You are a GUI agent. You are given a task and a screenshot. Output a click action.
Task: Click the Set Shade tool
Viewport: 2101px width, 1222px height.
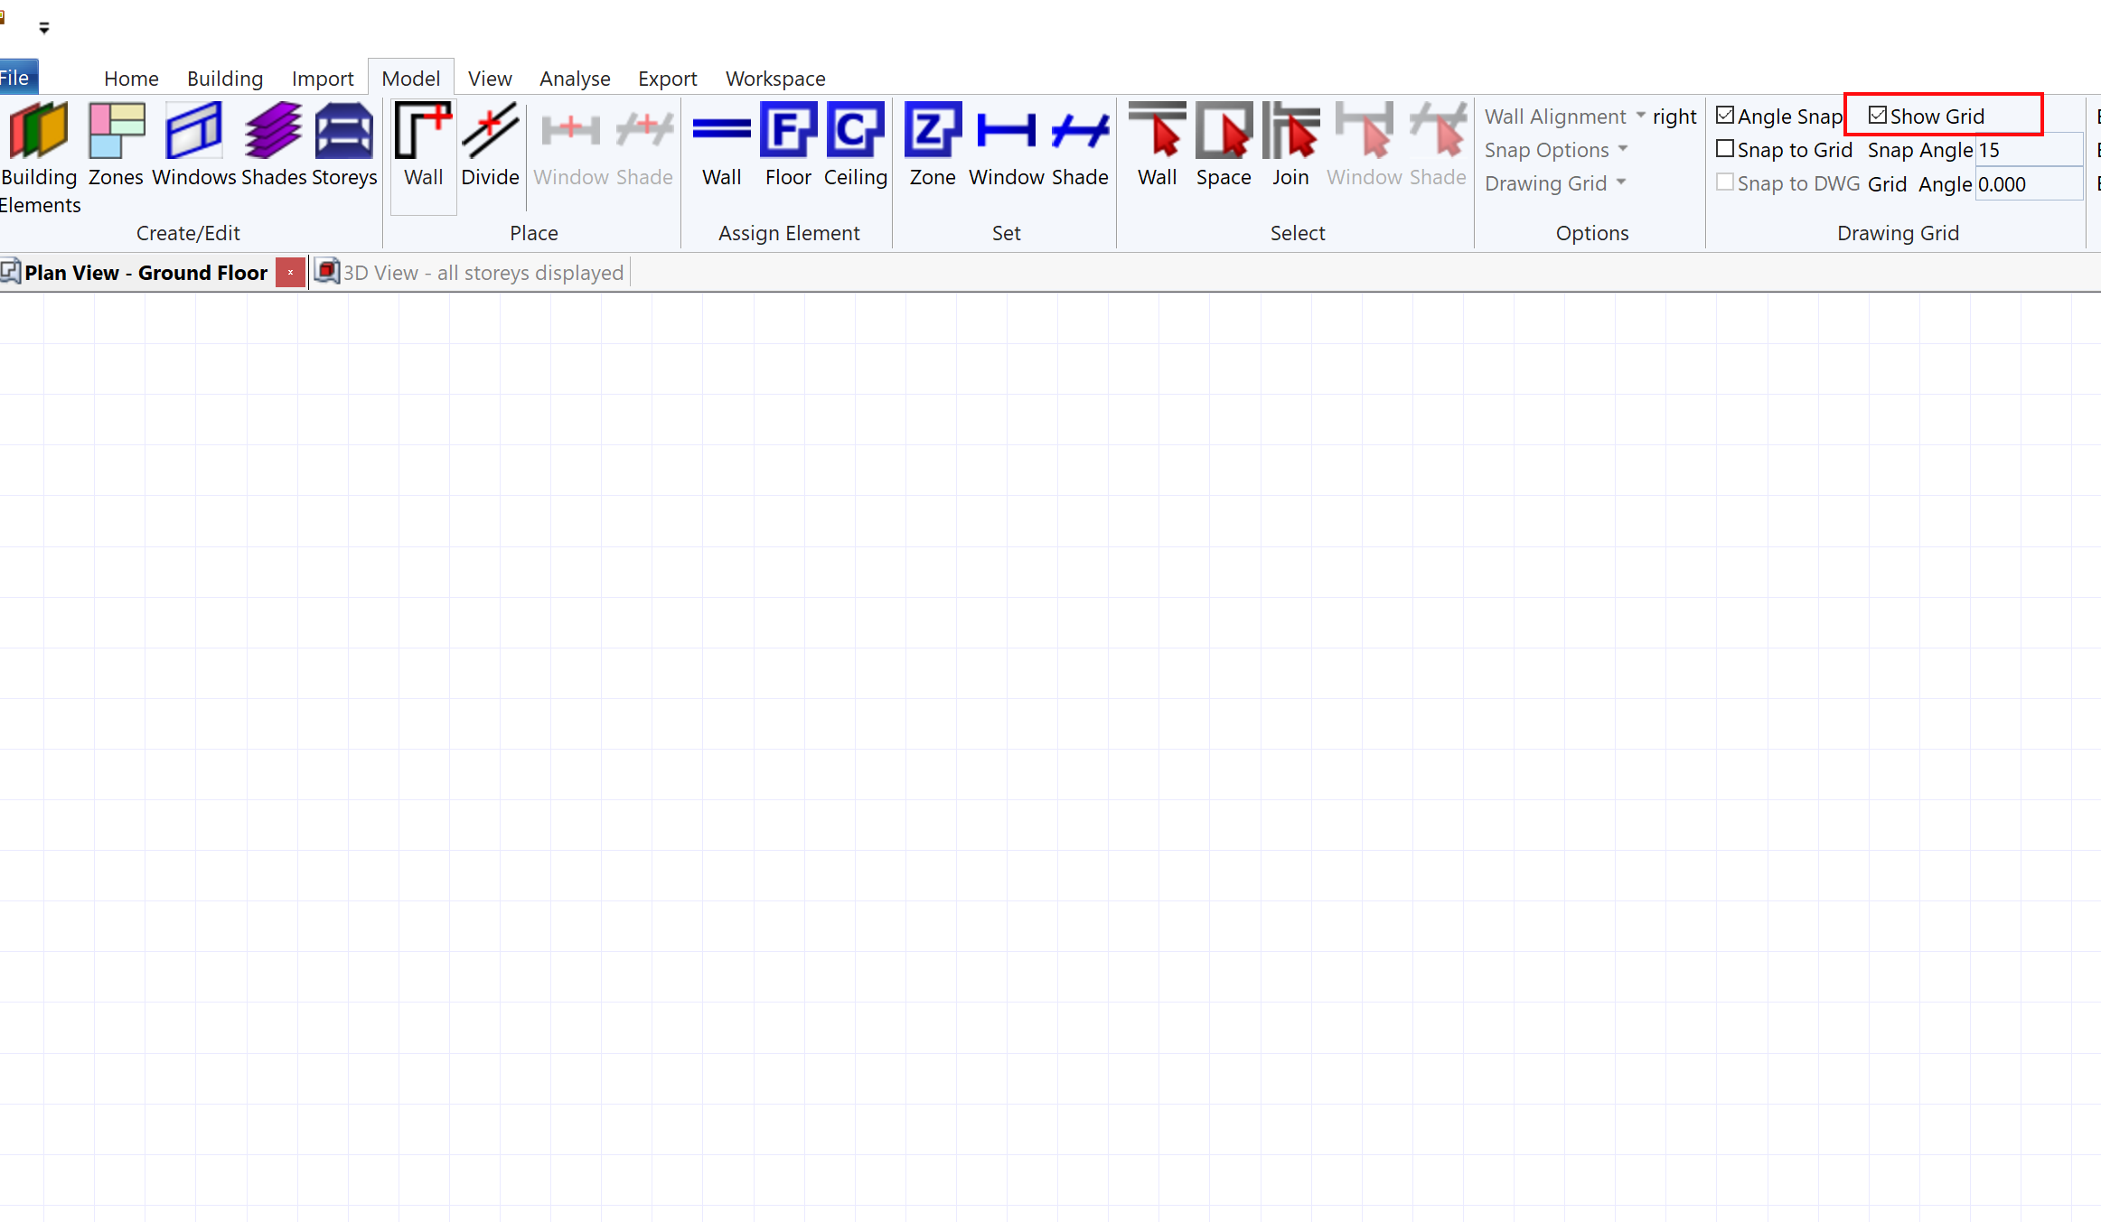click(x=1080, y=145)
